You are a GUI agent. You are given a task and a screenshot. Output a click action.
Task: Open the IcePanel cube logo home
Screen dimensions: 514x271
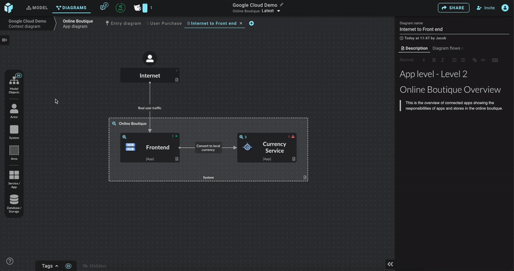click(x=8, y=8)
